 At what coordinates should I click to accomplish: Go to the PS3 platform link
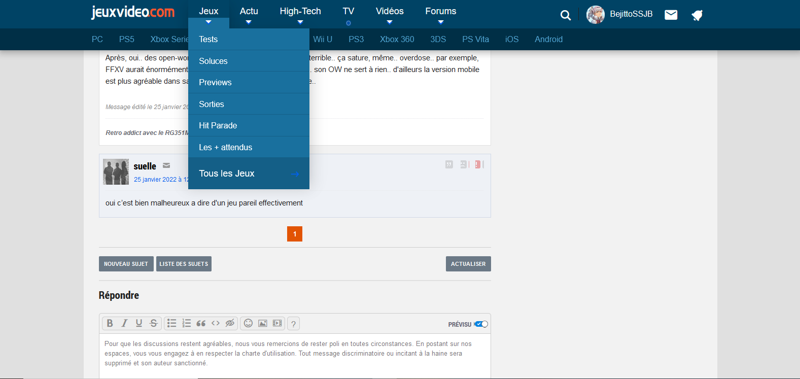356,39
